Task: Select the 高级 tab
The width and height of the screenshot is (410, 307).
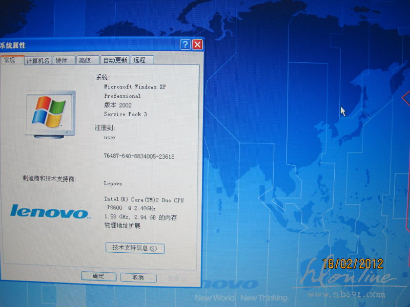Action: coord(88,60)
